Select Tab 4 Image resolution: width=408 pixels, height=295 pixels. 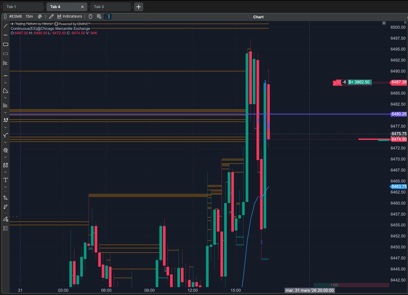point(67,7)
